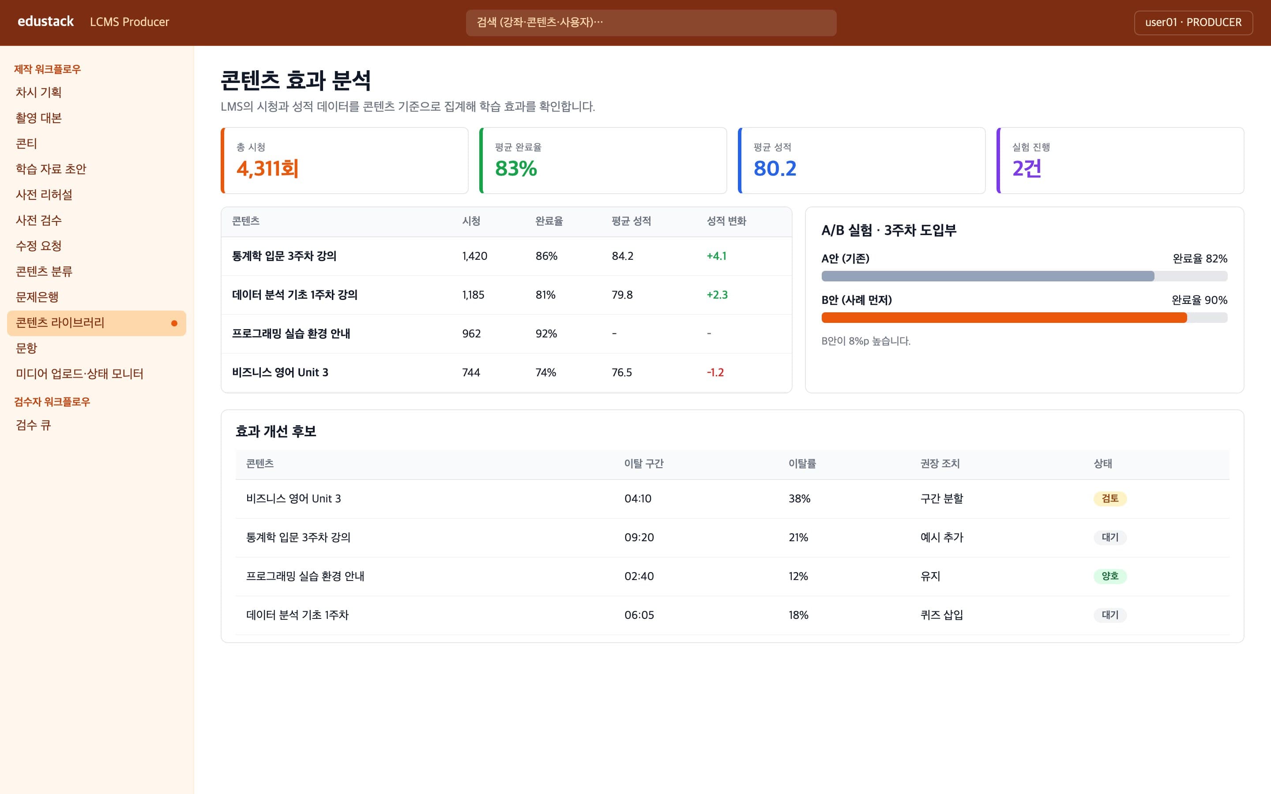Click 예시 추가 recommended action
Image resolution: width=1271 pixels, height=794 pixels.
(942, 538)
